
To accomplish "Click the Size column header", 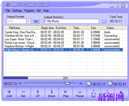I will coord(95,28).
